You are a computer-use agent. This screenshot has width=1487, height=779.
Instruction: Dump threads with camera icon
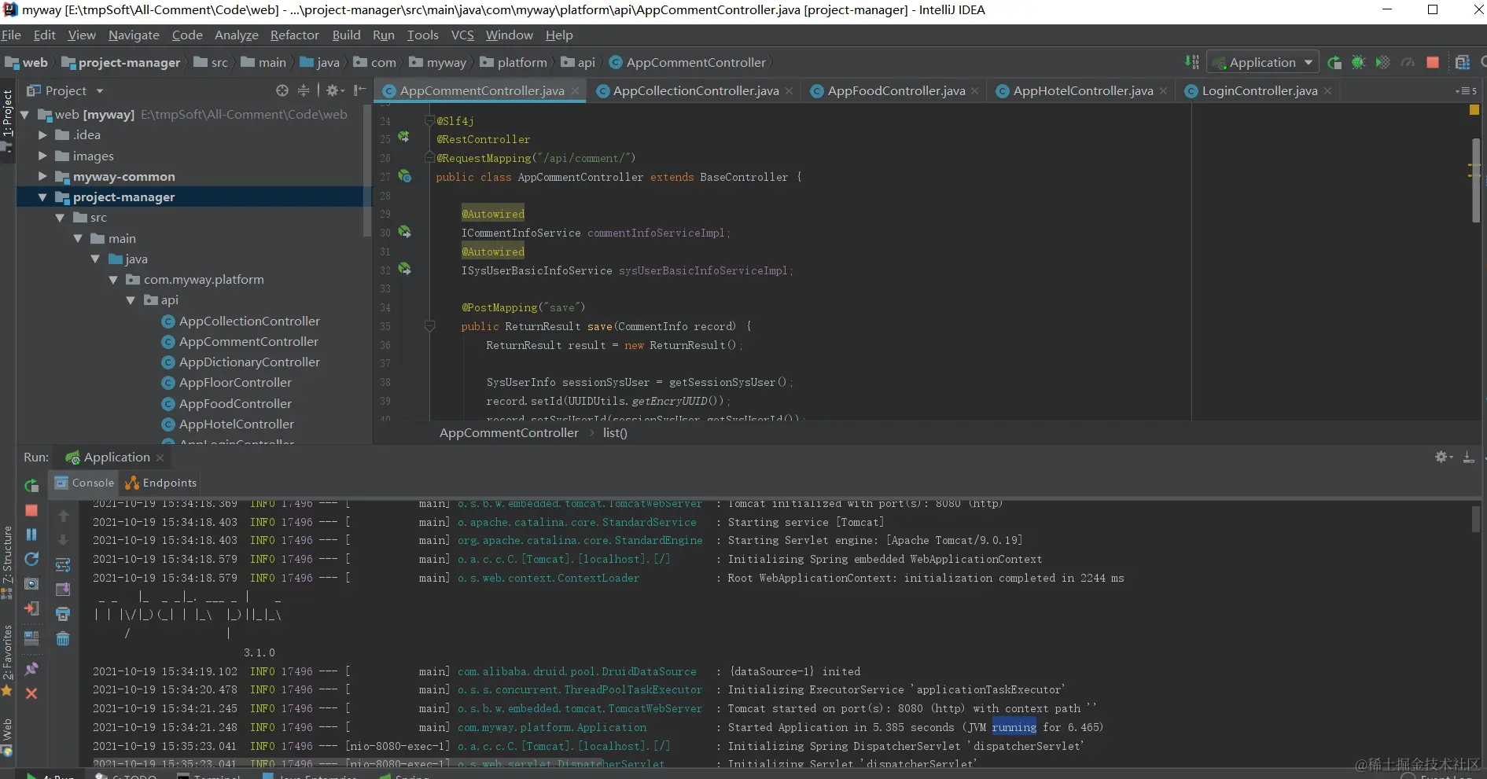31,583
